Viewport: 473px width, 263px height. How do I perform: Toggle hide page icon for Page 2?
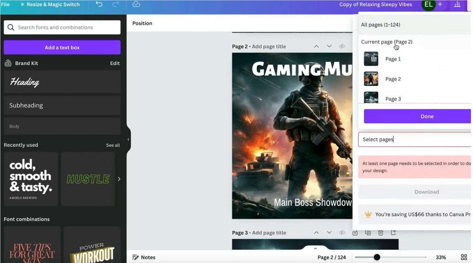coord(342,46)
